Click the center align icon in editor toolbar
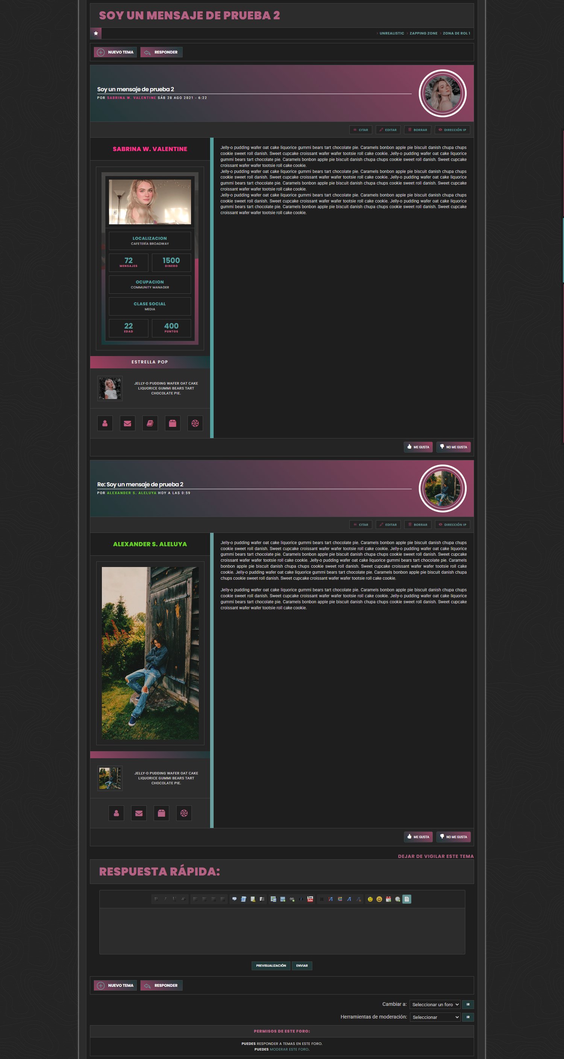This screenshot has width=564, height=1059. 205,899
